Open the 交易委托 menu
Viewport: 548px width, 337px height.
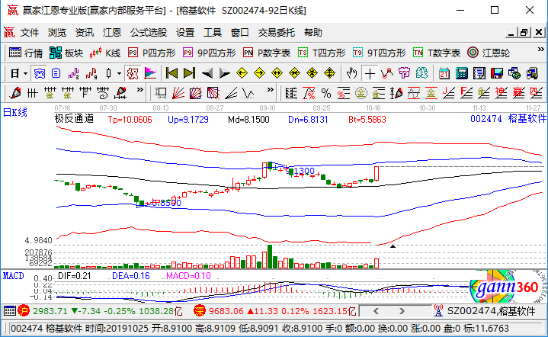click(277, 33)
